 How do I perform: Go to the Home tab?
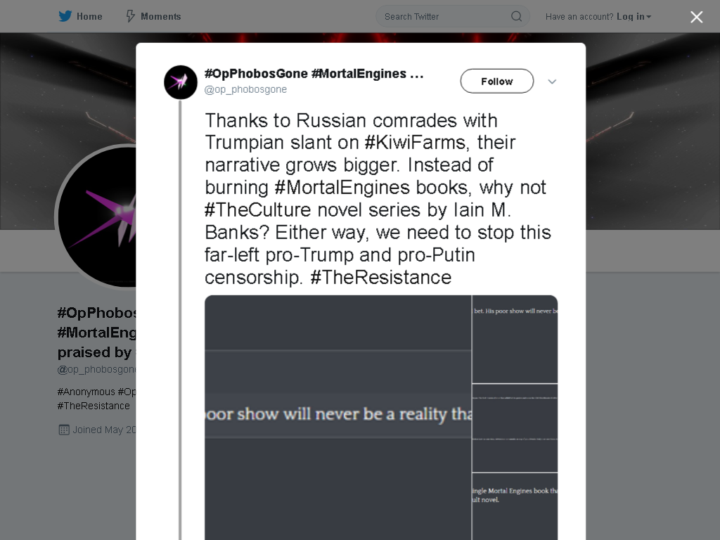click(80, 16)
